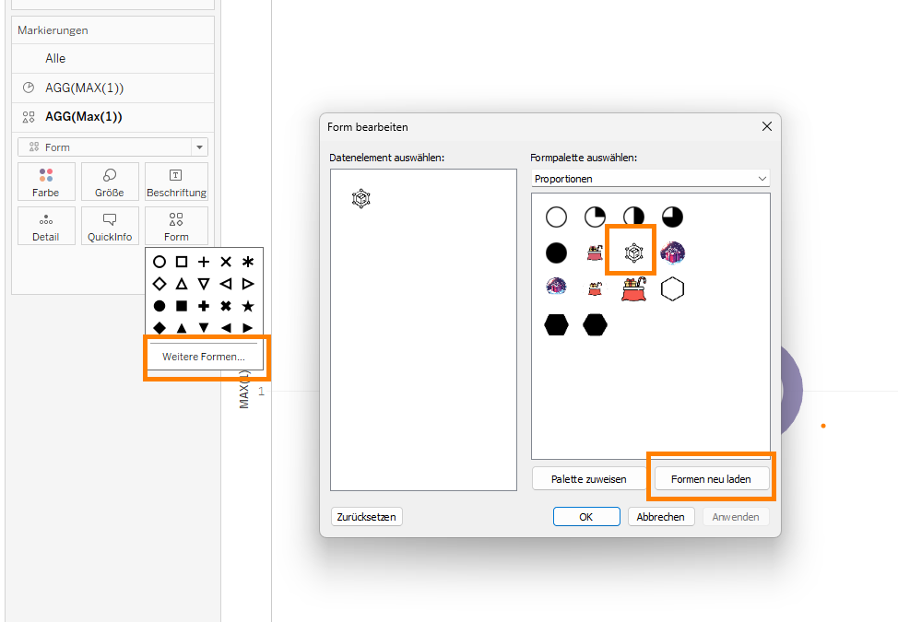Choose the outlined upward triangle shape
This screenshot has width=898, height=622.
(182, 284)
